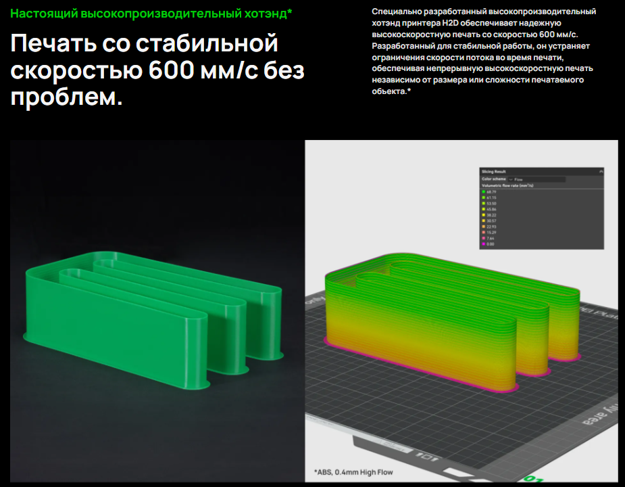The image size is (625, 487).
Task: Click the green hotend subtitle text
Action: (151, 13)
